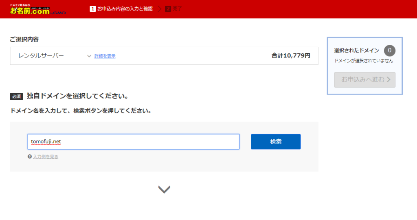417x220 pixels.
Task: Click the ドメインが選択されていません message
Action: point(364,61)
